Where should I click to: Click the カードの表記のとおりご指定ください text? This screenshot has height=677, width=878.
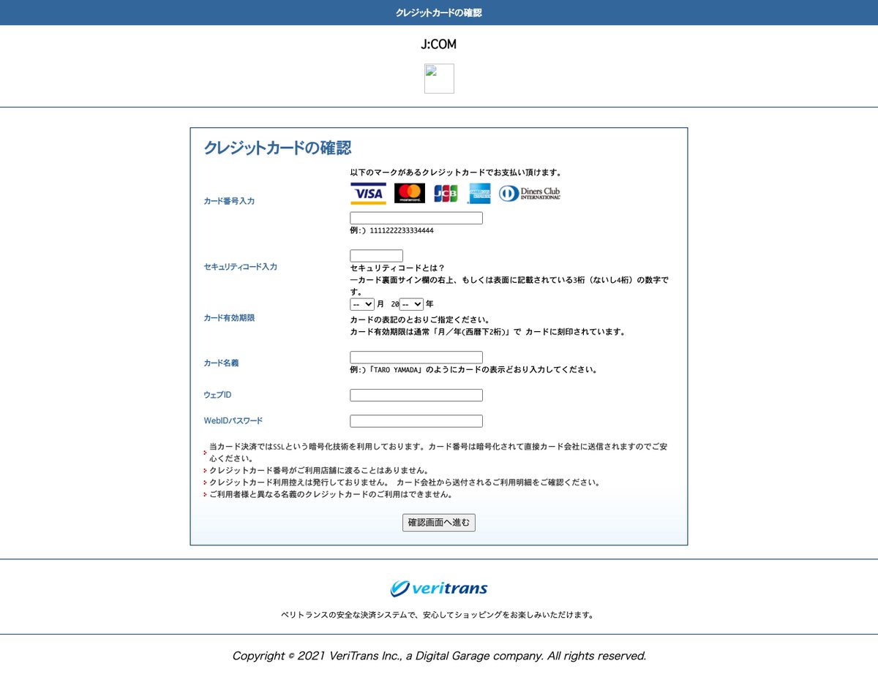tap(420, 320)
